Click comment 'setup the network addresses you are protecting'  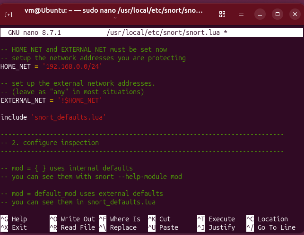[x=93, y=58]
